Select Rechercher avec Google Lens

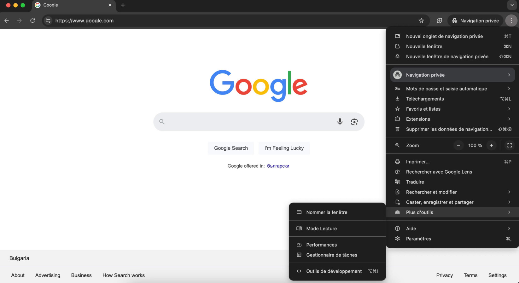[x=452, y=172]
